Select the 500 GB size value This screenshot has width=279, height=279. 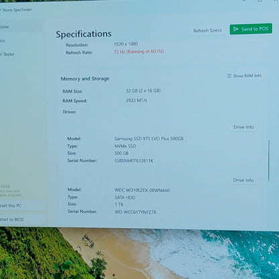(121, 154)
